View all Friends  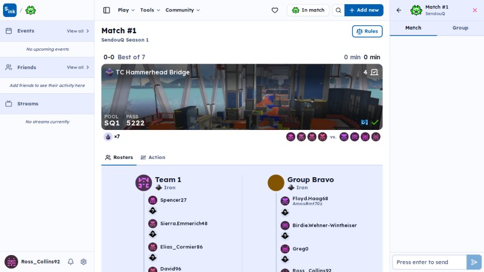(78, 68)
